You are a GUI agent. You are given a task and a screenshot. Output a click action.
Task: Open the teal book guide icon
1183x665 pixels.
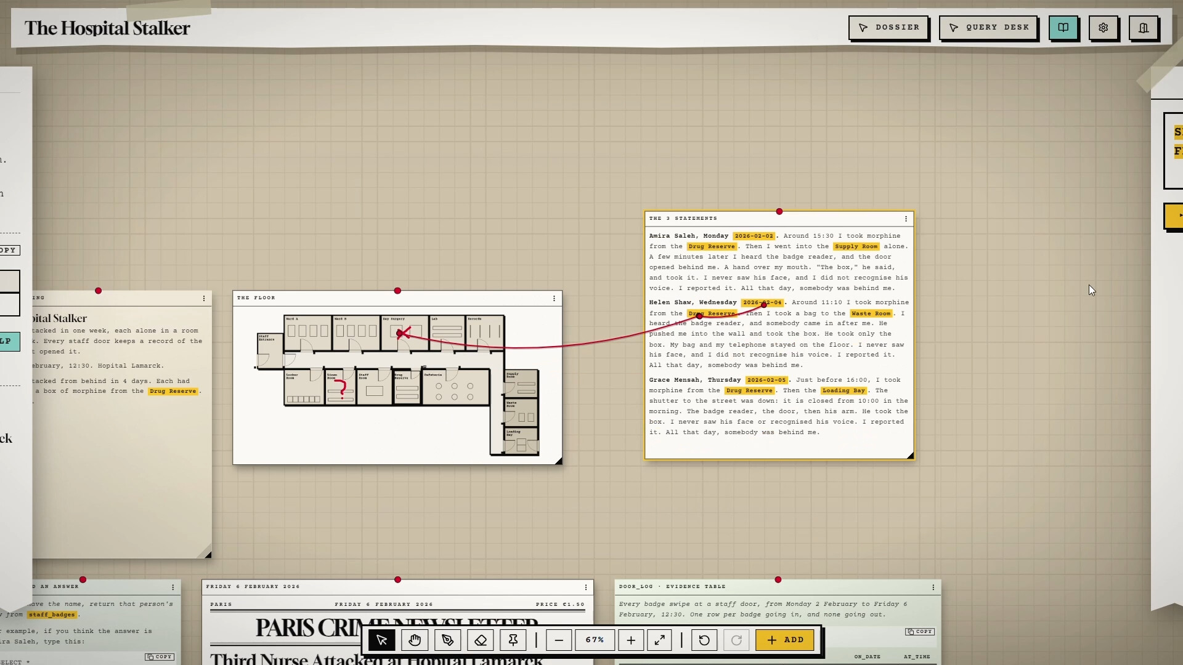[x=1063, y=28]
